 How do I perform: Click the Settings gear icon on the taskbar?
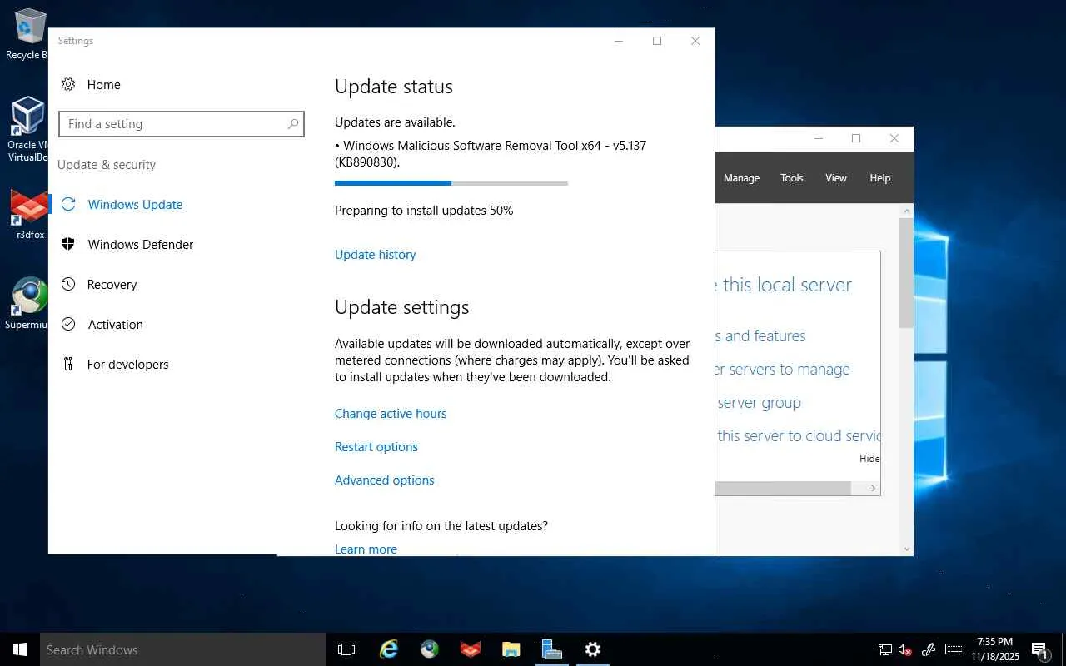click(x=592, y=649)
